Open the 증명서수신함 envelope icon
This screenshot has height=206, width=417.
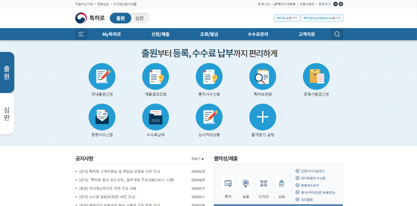tap(102, 117)
